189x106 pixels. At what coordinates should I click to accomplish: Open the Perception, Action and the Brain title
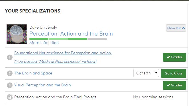click(71, 34)
